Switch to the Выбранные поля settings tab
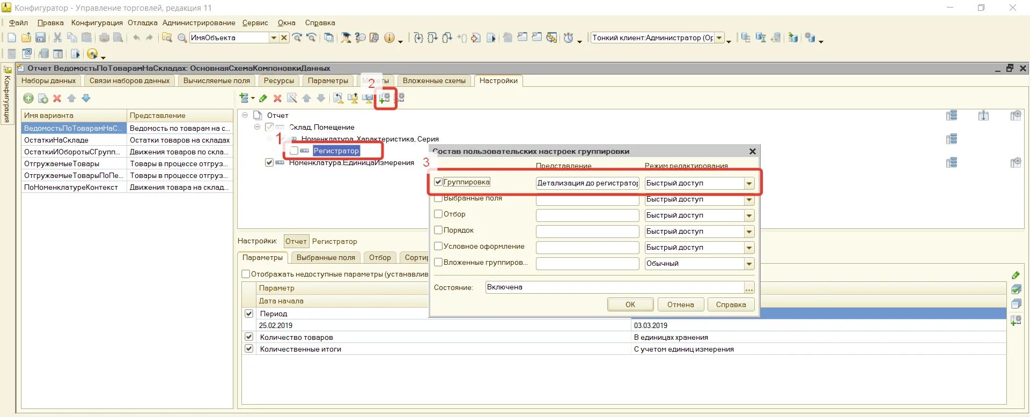This screenshot has height=417, width=1030. 326,257
